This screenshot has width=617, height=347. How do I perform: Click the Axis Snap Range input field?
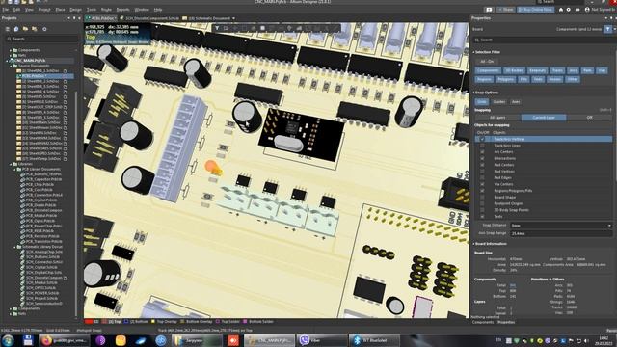click(x=561, y=233)
